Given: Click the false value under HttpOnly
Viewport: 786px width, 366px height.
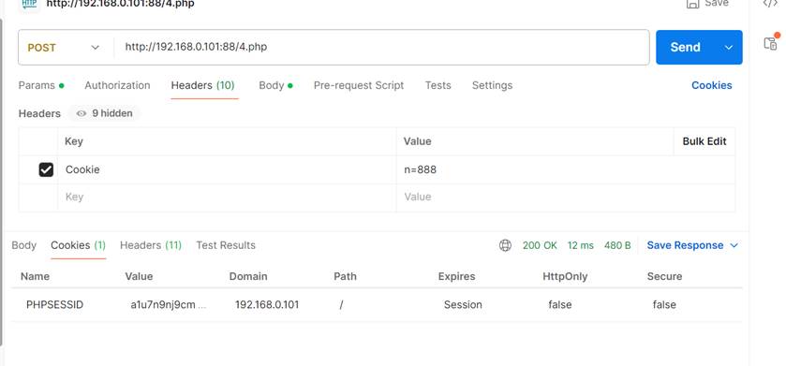Looking at the screenshot, I should coord(560,305).
